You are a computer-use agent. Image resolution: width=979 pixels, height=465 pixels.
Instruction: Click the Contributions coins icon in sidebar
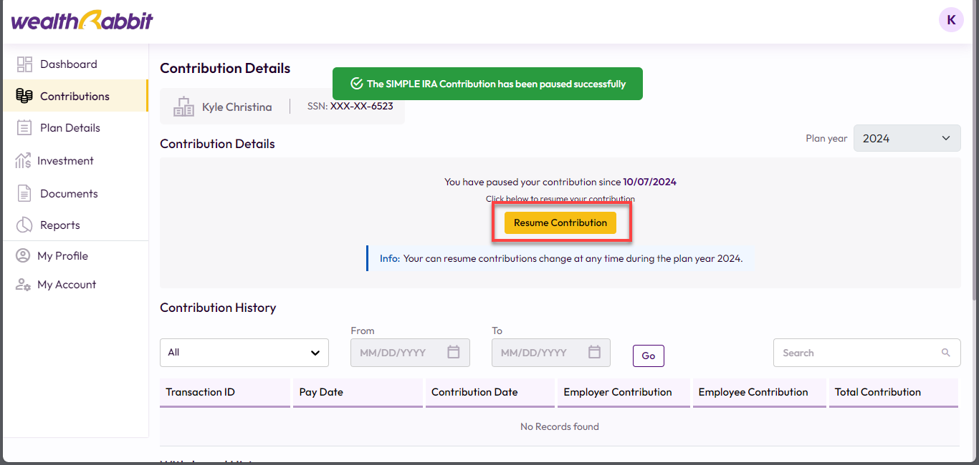pos(24,96)
